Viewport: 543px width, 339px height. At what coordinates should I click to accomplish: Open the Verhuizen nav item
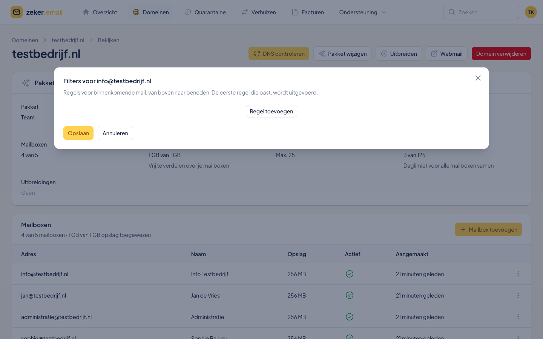259,12
